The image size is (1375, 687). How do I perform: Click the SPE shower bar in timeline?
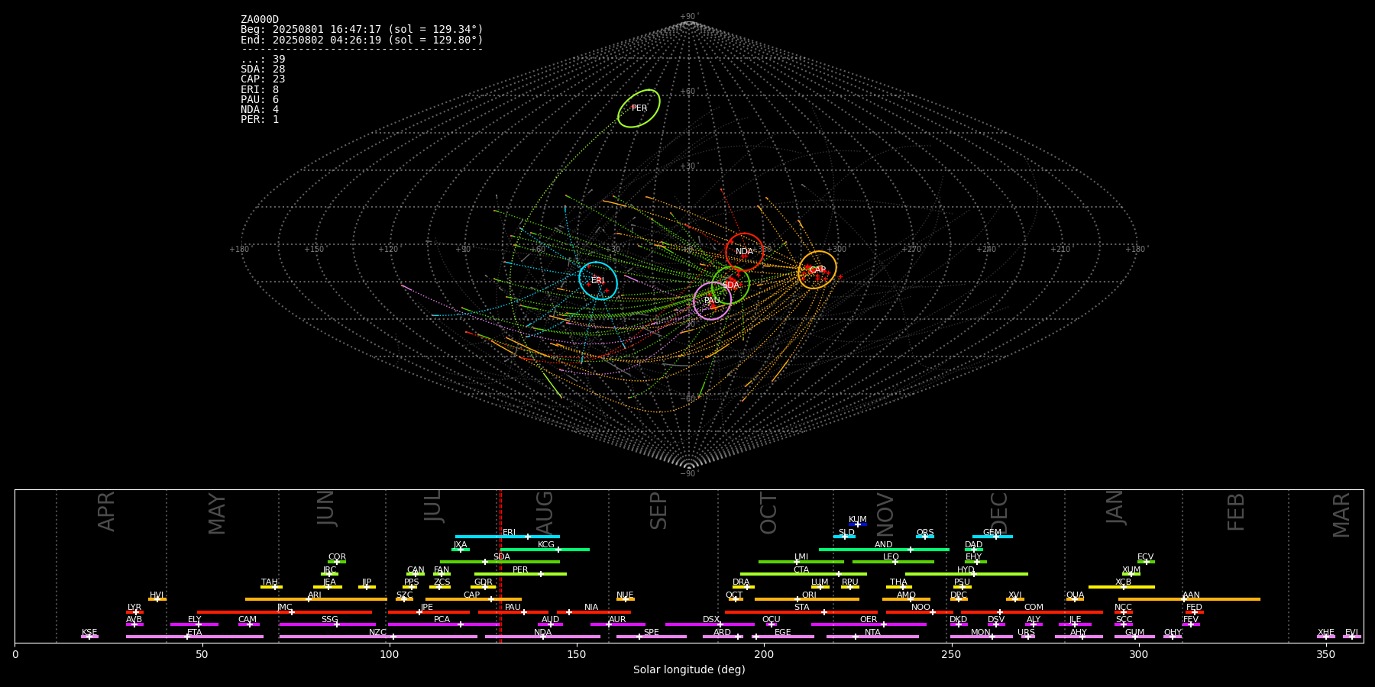(x=652, y=637)
